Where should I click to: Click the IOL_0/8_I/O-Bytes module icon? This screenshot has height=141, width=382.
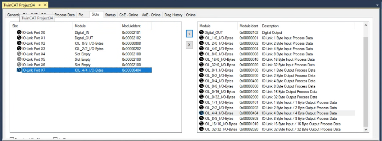[201, 86]
